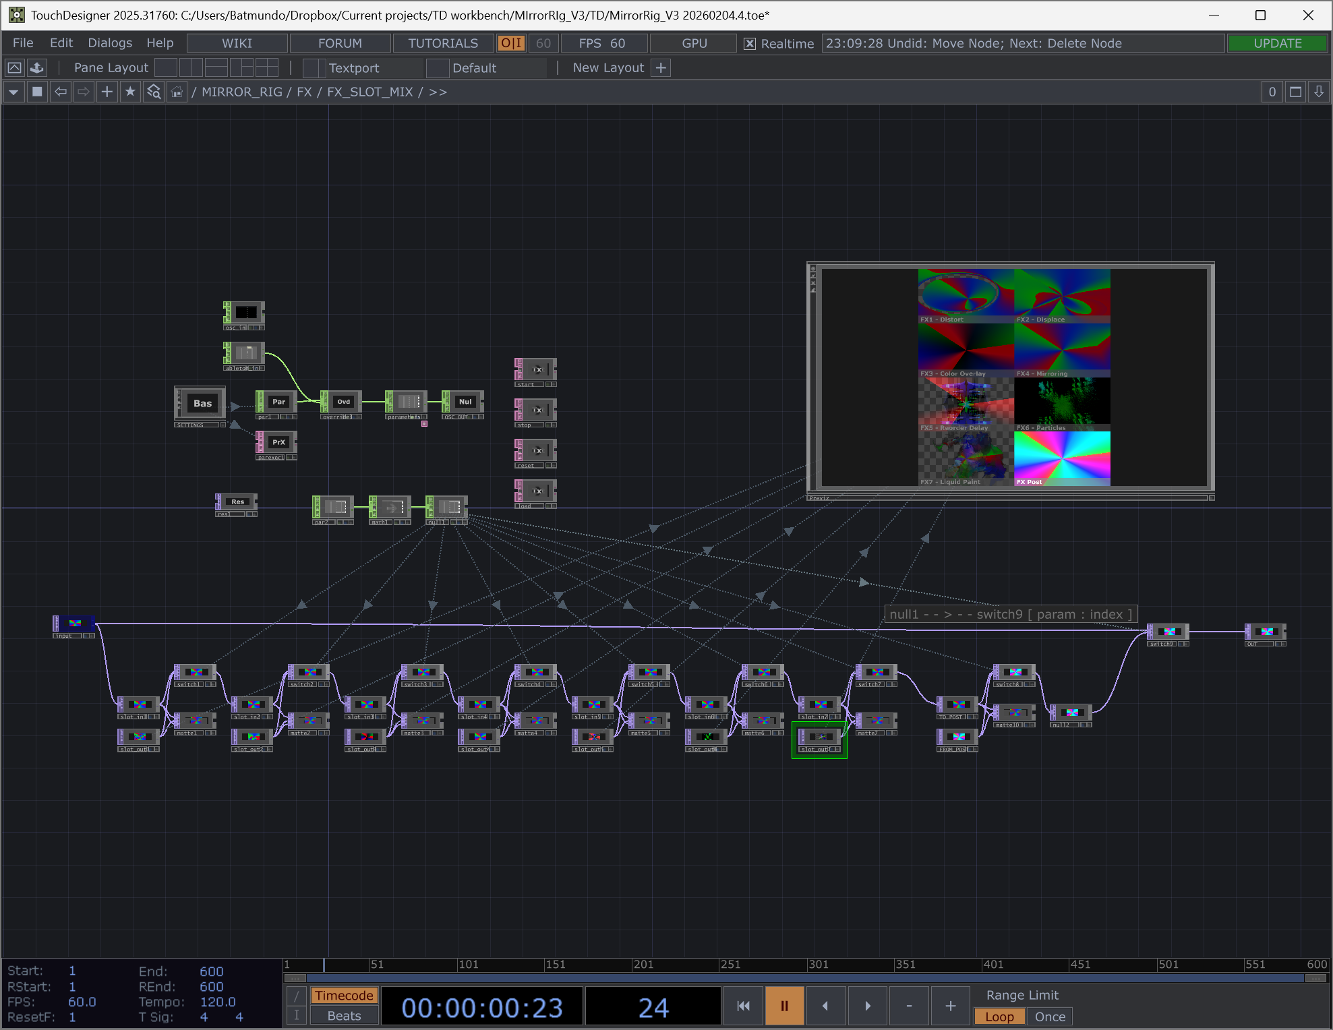This screenshot has width=1333, height=1030.
Task: Click the green UPDATE button
Action: pyautogui.click(x=1277, y=43)
